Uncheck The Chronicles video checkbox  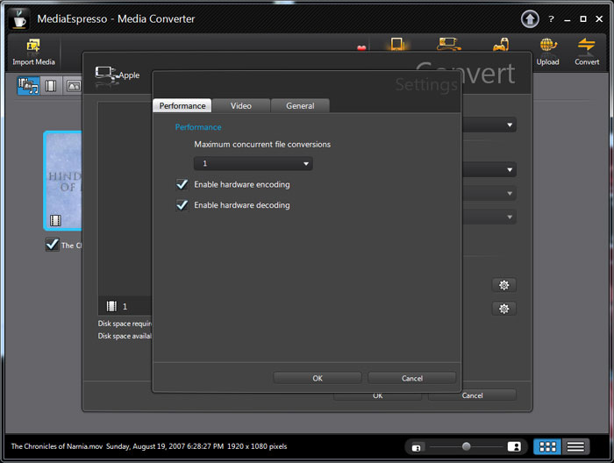[52, 245]
